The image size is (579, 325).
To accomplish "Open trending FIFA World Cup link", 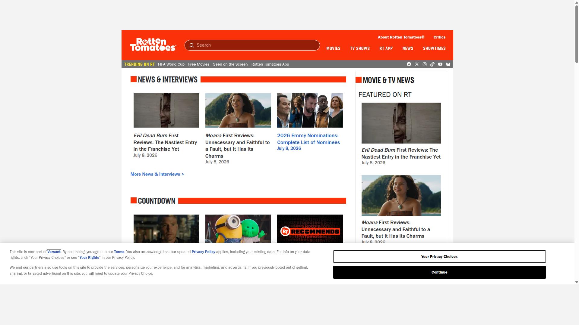I will click(x=171, y=64).
